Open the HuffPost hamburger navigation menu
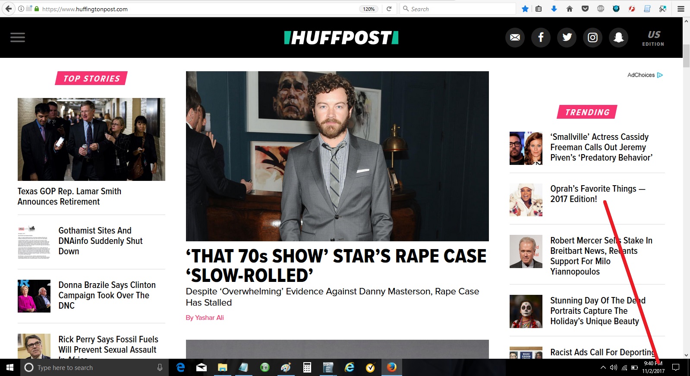 (x=18, y=38)
